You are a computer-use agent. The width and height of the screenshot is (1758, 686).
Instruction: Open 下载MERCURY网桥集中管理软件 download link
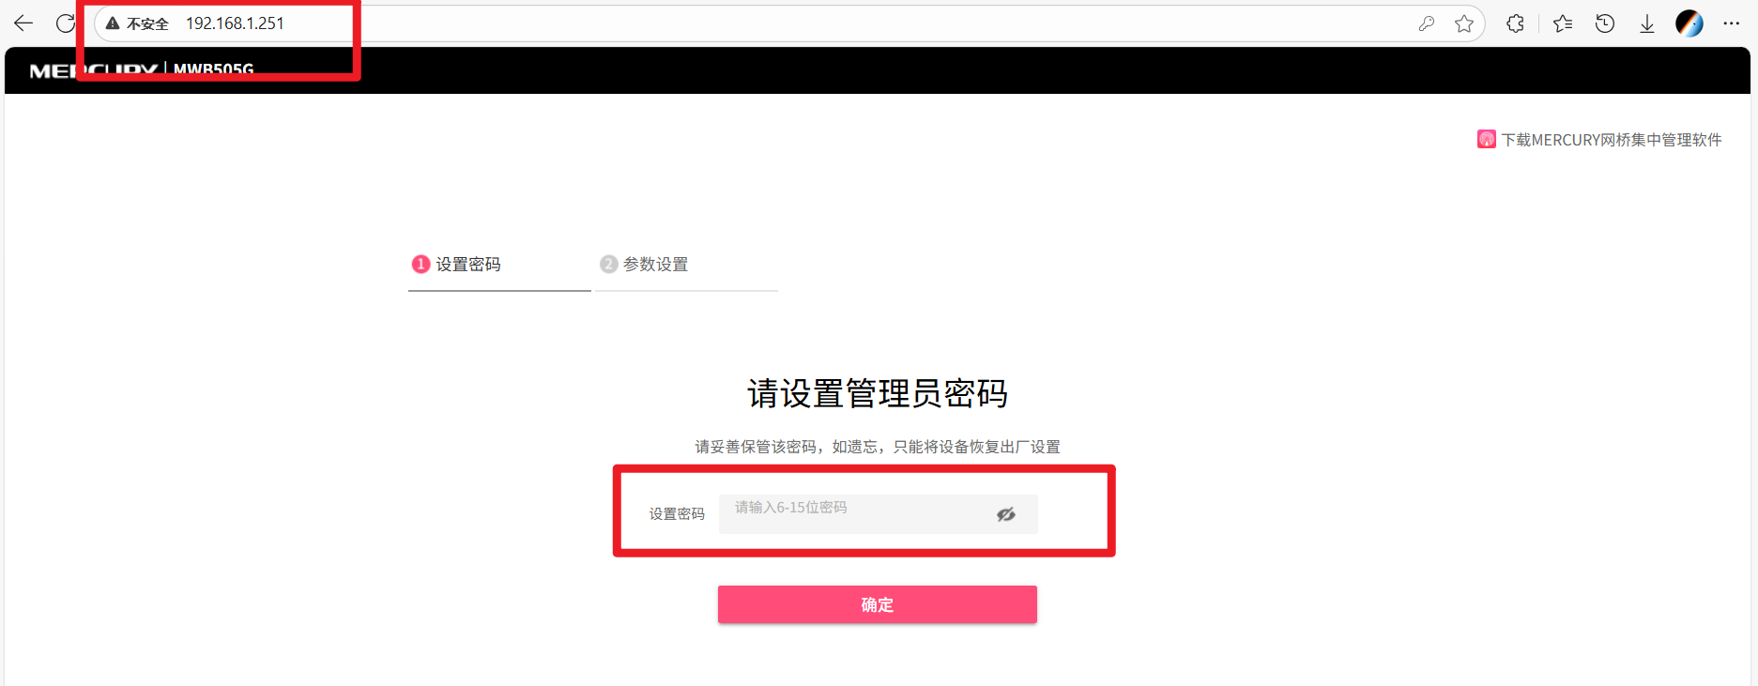1612,140
